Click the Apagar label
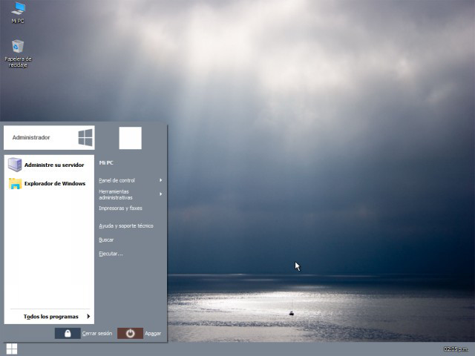The image size is (475, 356). (153, 333)
